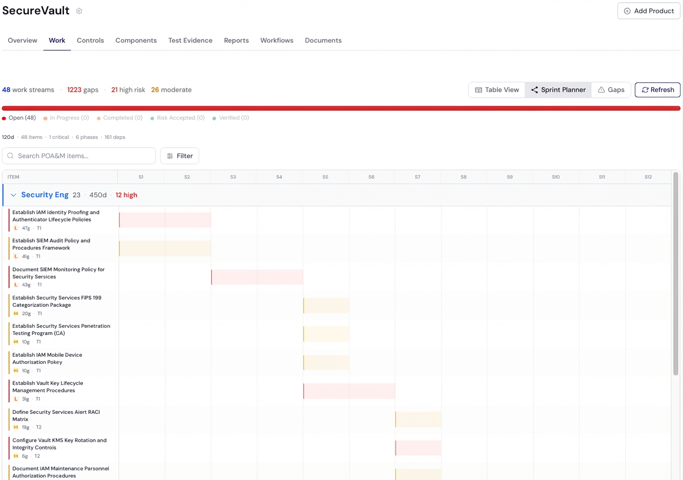This screenshot has width=683, height=480.
Task: Click the yellow bar for FIPS 199 Categorization
Action: pyautogui.click(x=326, y=306)
